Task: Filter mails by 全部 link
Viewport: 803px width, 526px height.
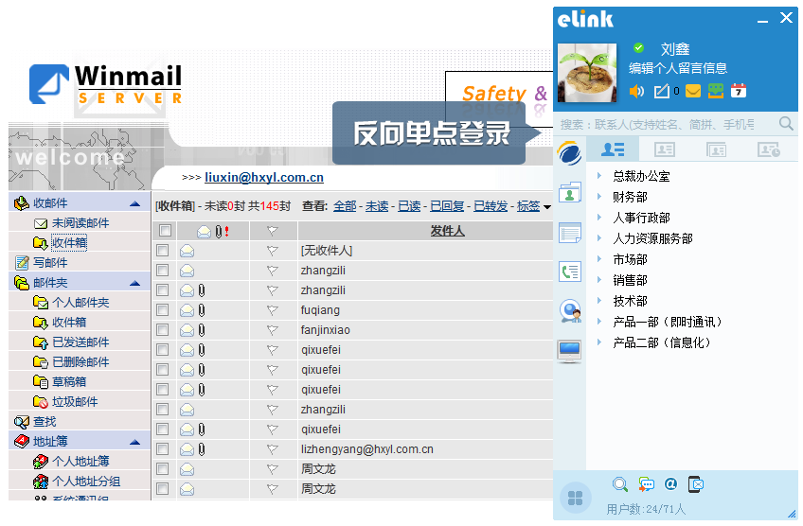Action: (x=345, y=206)
